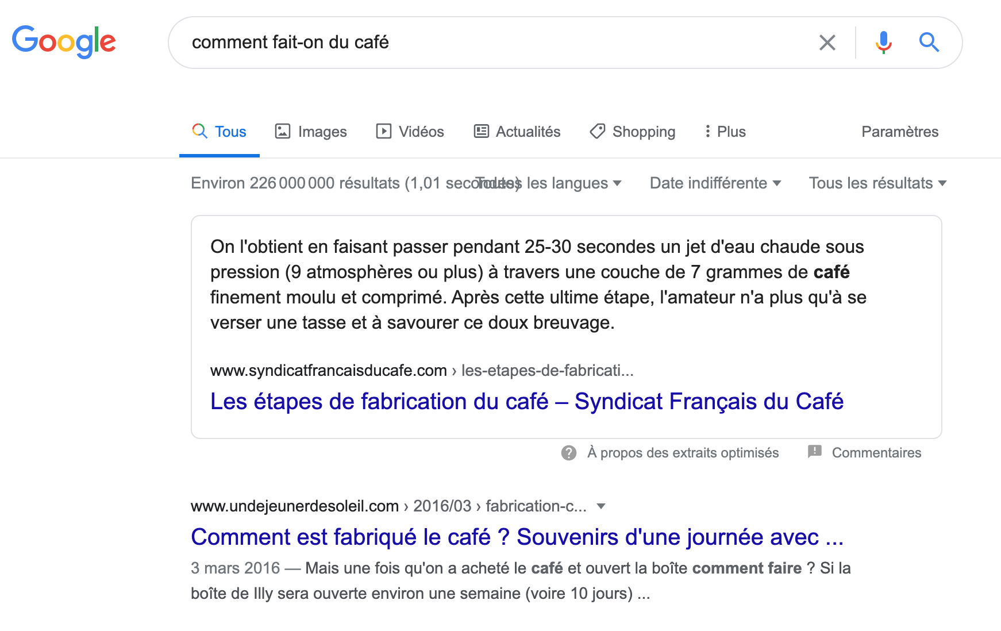The image size is (1001, 631).
Task: Click the tag icon on the Shopping tab
Action: coord(598,131)
